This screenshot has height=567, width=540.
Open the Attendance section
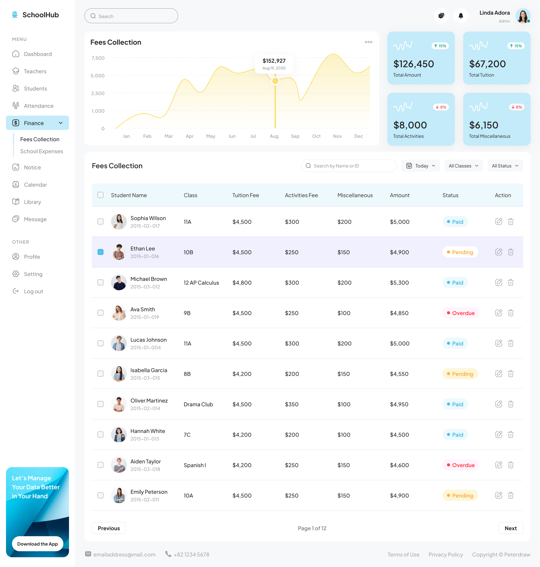[x=38, y=106]
